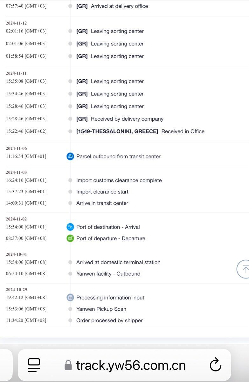Reload the page with refresh icon
The image size is (249, 382).
pos(216,365)
